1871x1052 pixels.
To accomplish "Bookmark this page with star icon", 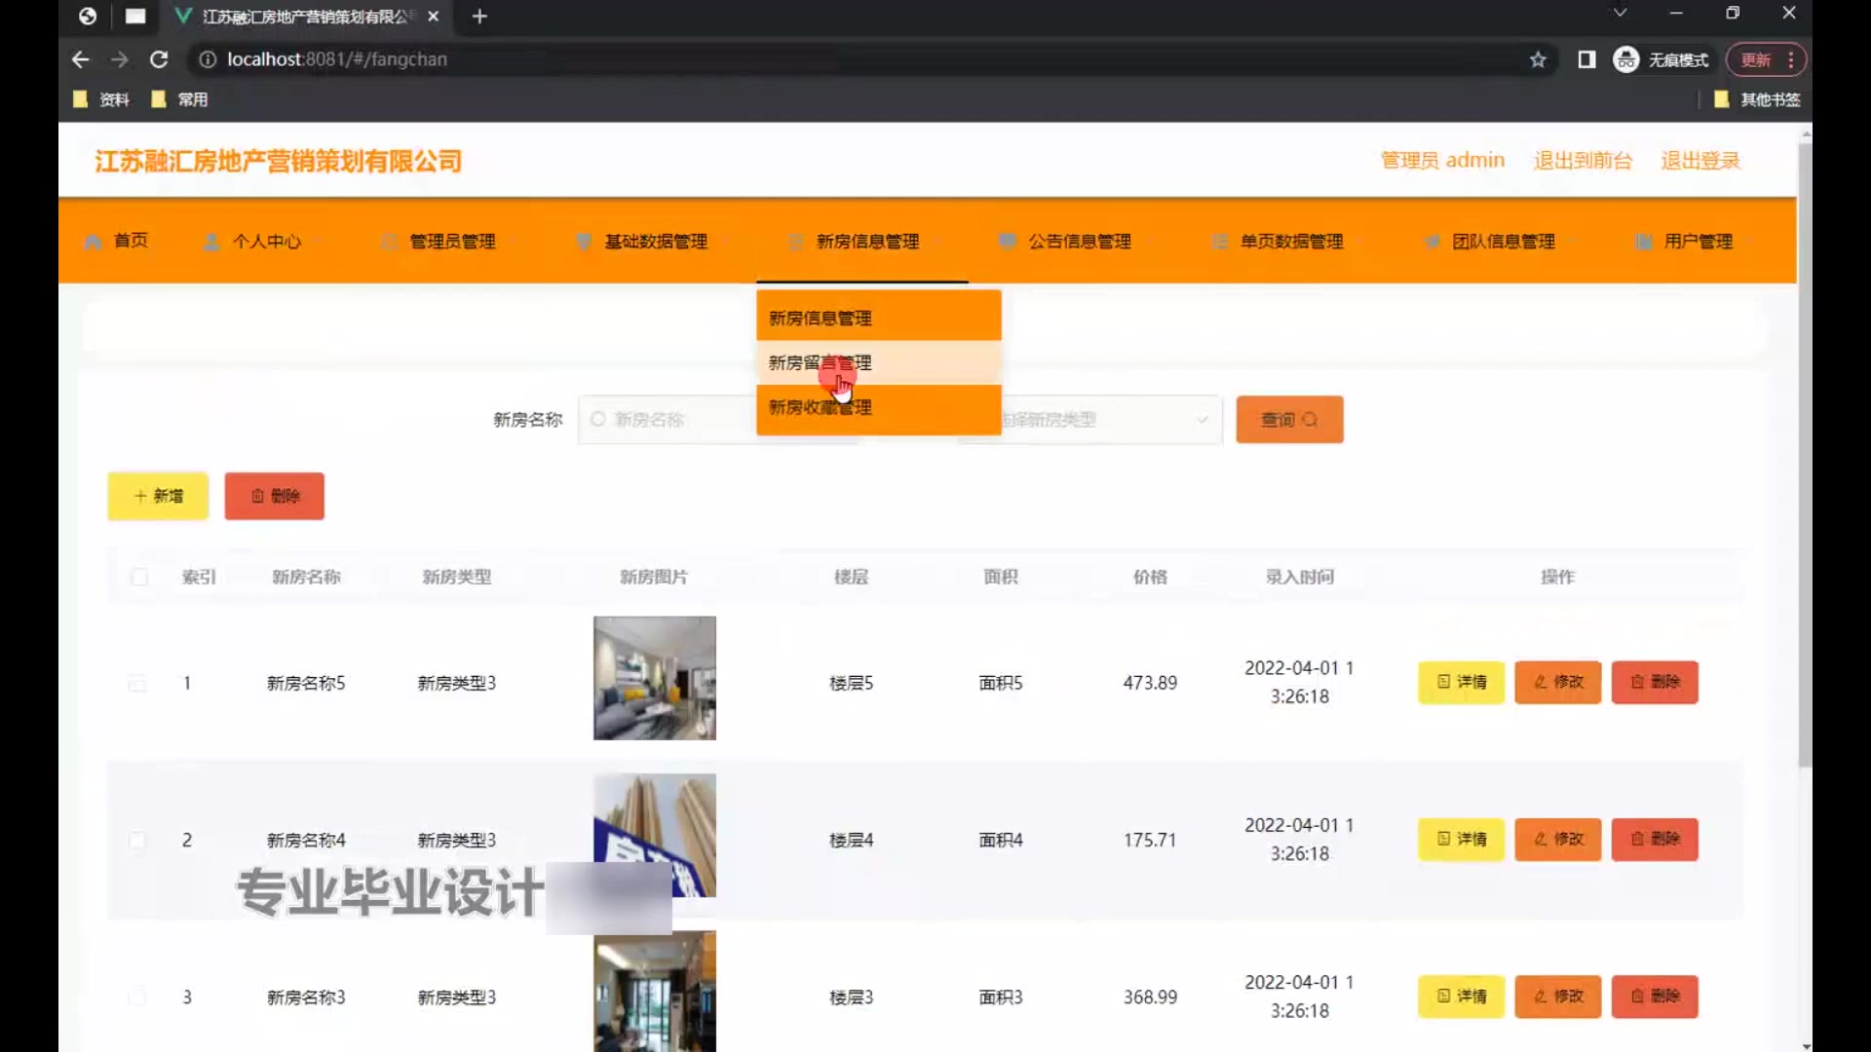I will point(1538,59).
